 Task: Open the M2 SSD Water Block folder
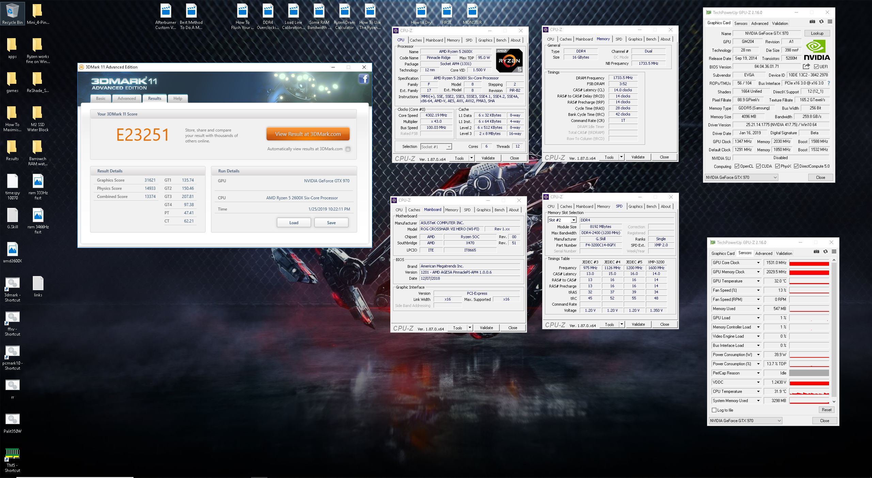[x=38, y=119]
